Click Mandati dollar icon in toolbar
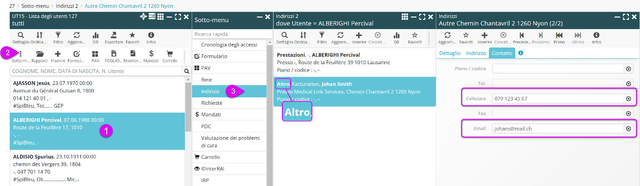Viewport: 640px width, 186px height. click(151, 54)
